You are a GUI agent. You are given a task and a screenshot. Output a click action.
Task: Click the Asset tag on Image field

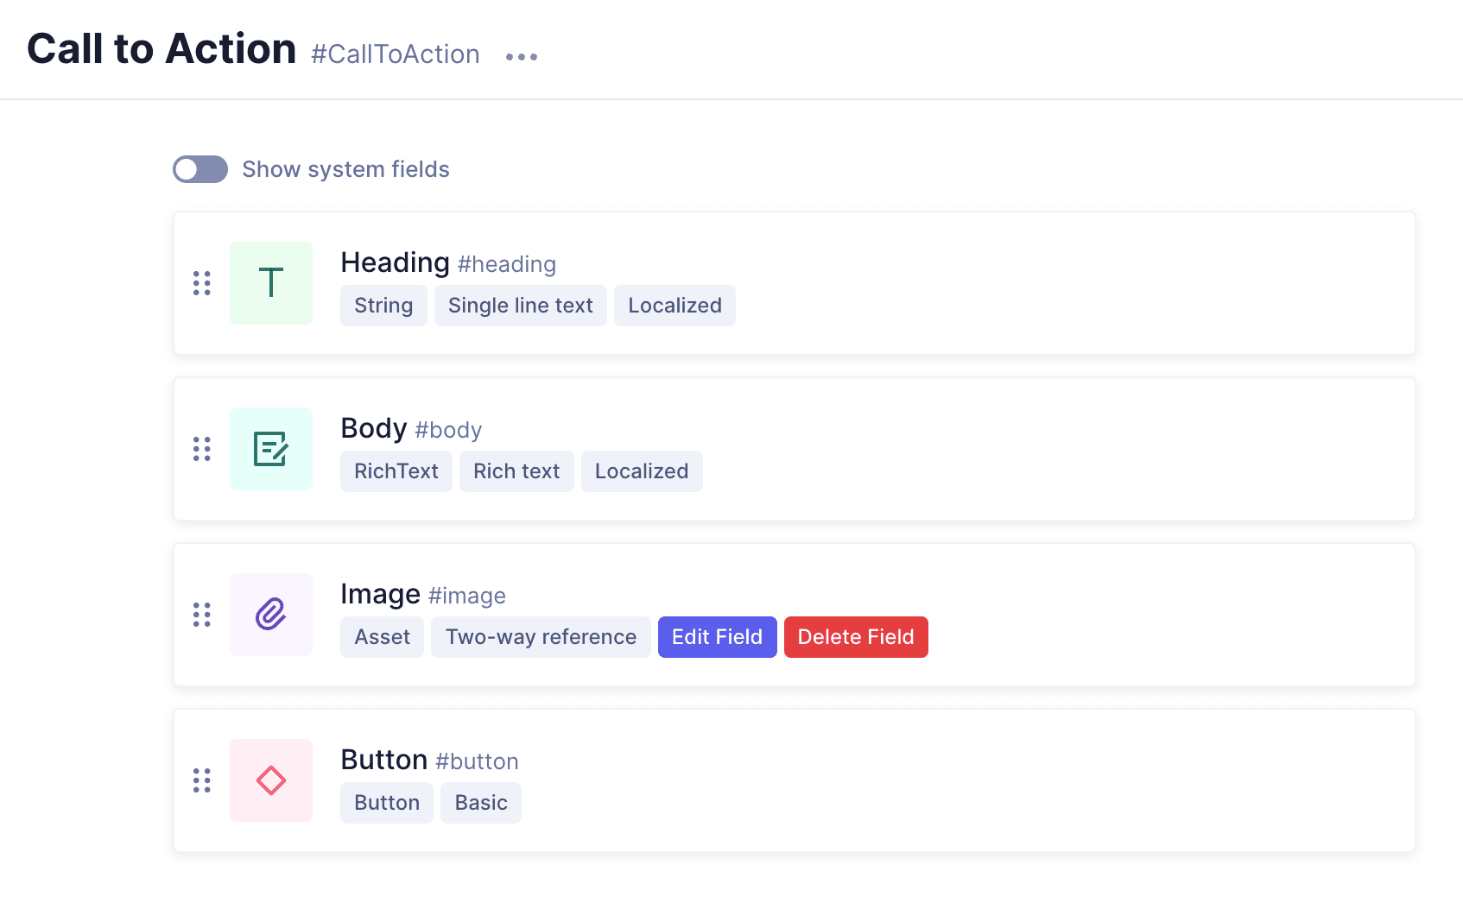382,637
